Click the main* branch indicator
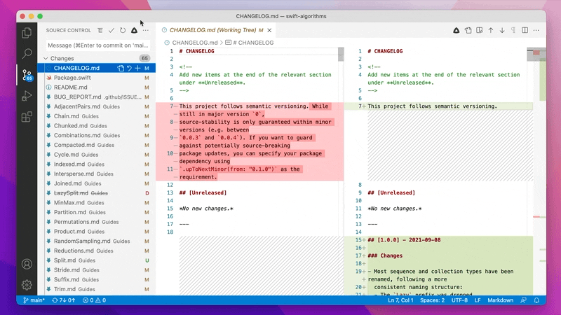Image resolution: width=561 pixels, height=315 pixels. (x=34, y=300)
